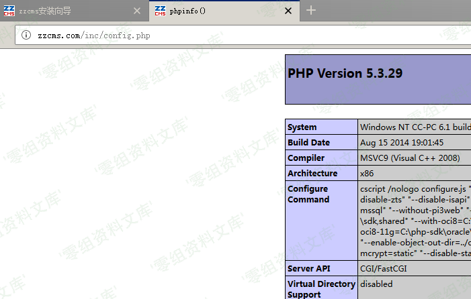Click the Architecture row label
The image size is (471, 299).
312,174
